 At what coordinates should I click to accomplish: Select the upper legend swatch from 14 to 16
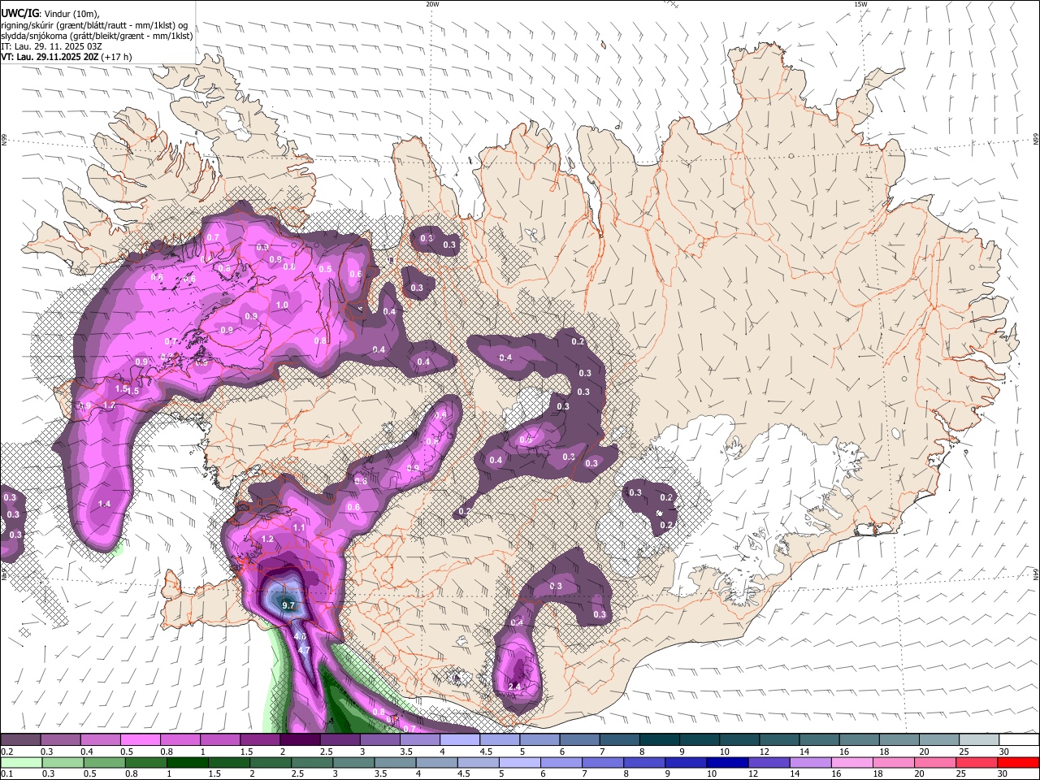(x=818, y=739)
